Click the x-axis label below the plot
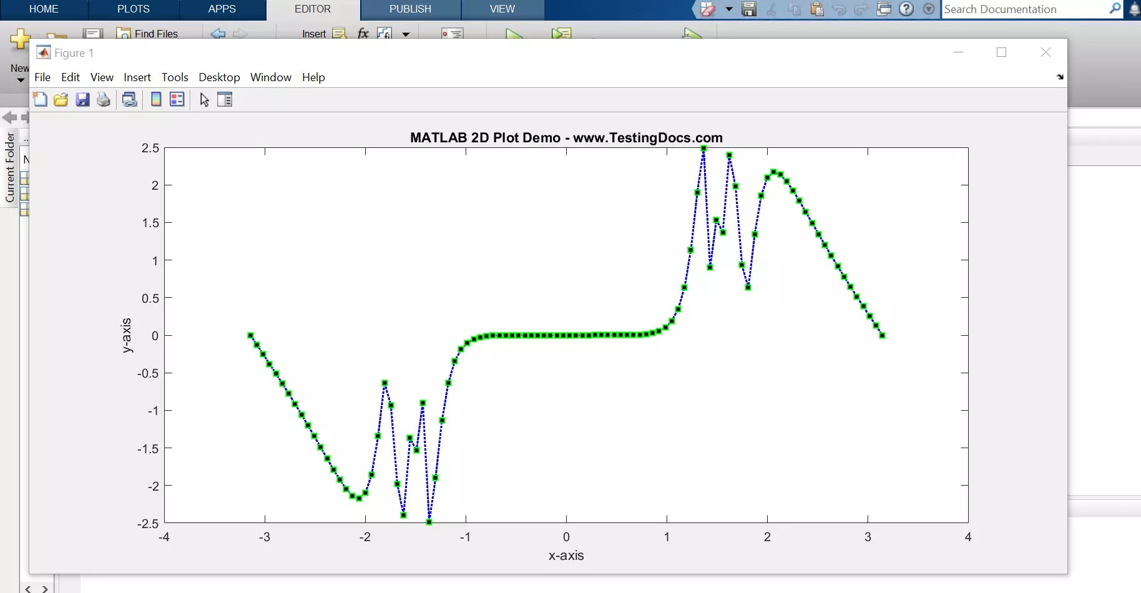The image size is (1141, 593). point(566,556)
